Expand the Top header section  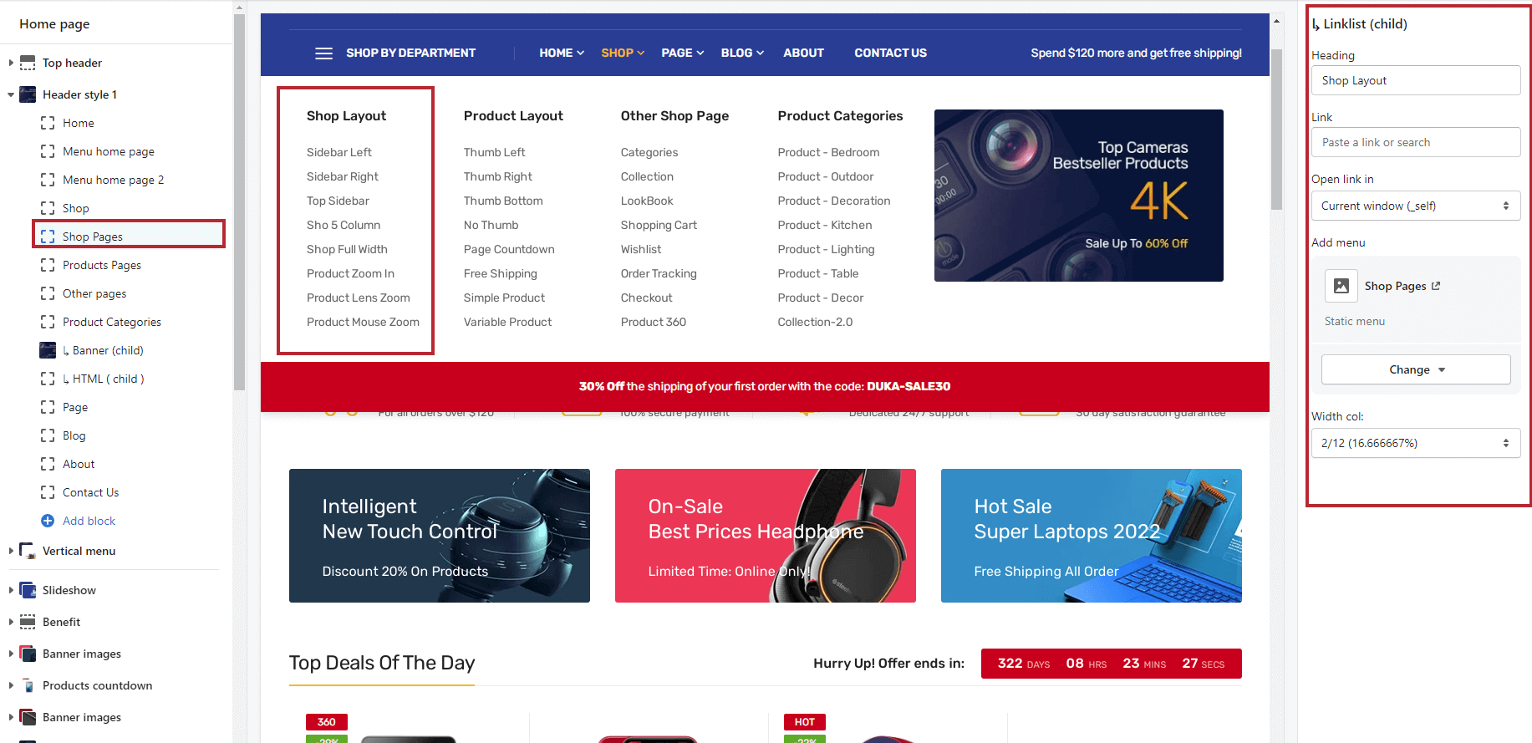tap(11, 63)
